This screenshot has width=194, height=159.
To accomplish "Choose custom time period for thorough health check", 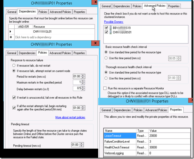I will pos(106,78).
